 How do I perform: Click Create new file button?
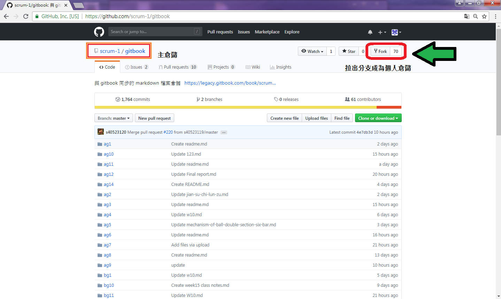285,118
